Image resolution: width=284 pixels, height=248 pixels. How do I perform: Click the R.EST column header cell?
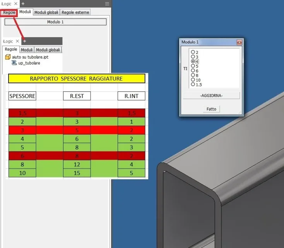tap(77, 96)
